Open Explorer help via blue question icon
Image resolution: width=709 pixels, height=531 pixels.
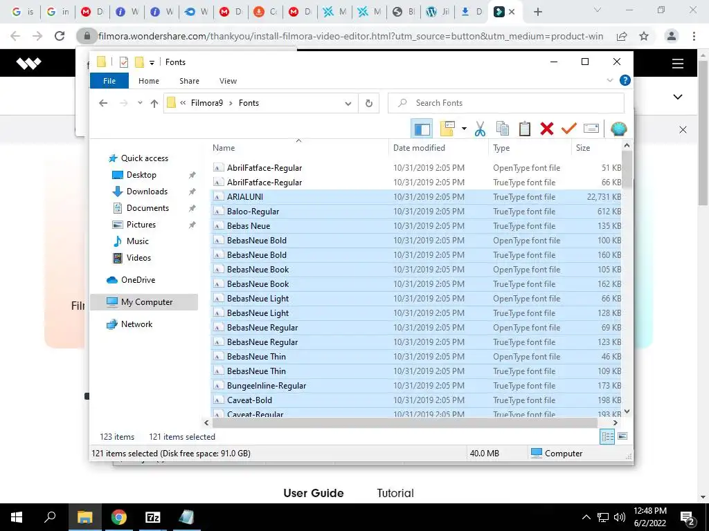[625, 80]
